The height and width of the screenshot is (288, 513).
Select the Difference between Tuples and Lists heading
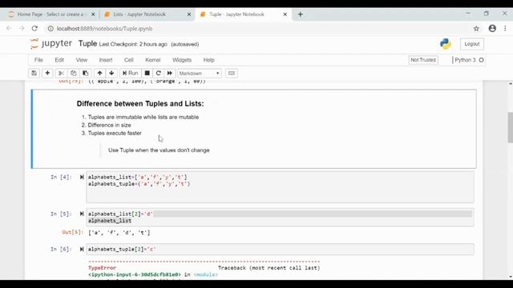(x=140, y=103)
